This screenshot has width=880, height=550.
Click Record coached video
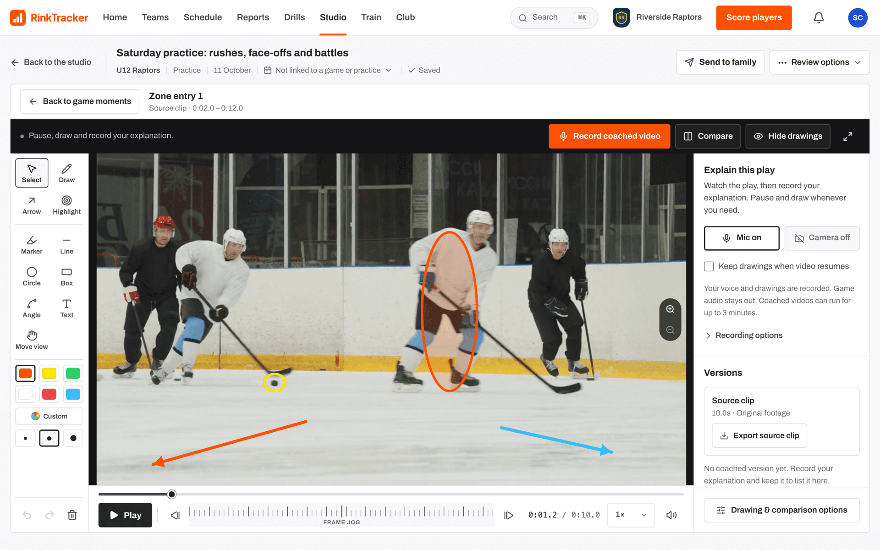[609, 136]
